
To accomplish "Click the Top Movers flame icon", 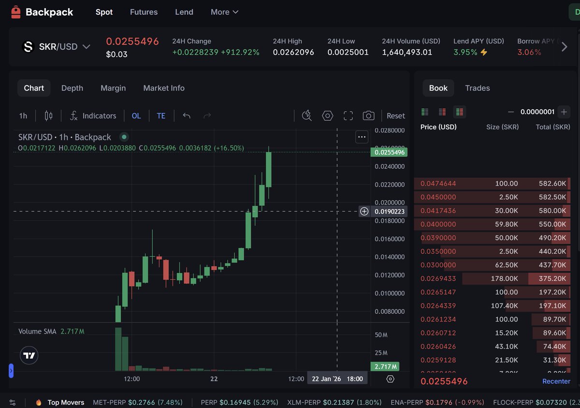I will tap(39, 402).
